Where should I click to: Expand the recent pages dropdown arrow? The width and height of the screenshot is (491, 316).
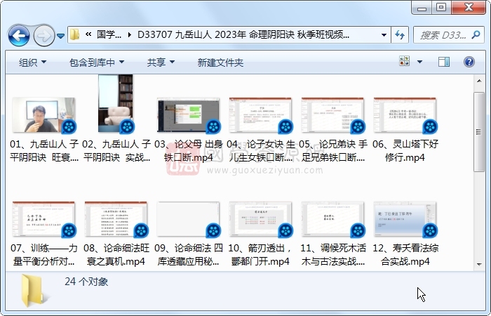[61, 34]
